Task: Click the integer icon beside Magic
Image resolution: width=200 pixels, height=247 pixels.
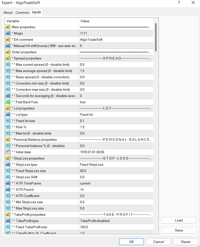Action: coord(8,33)
